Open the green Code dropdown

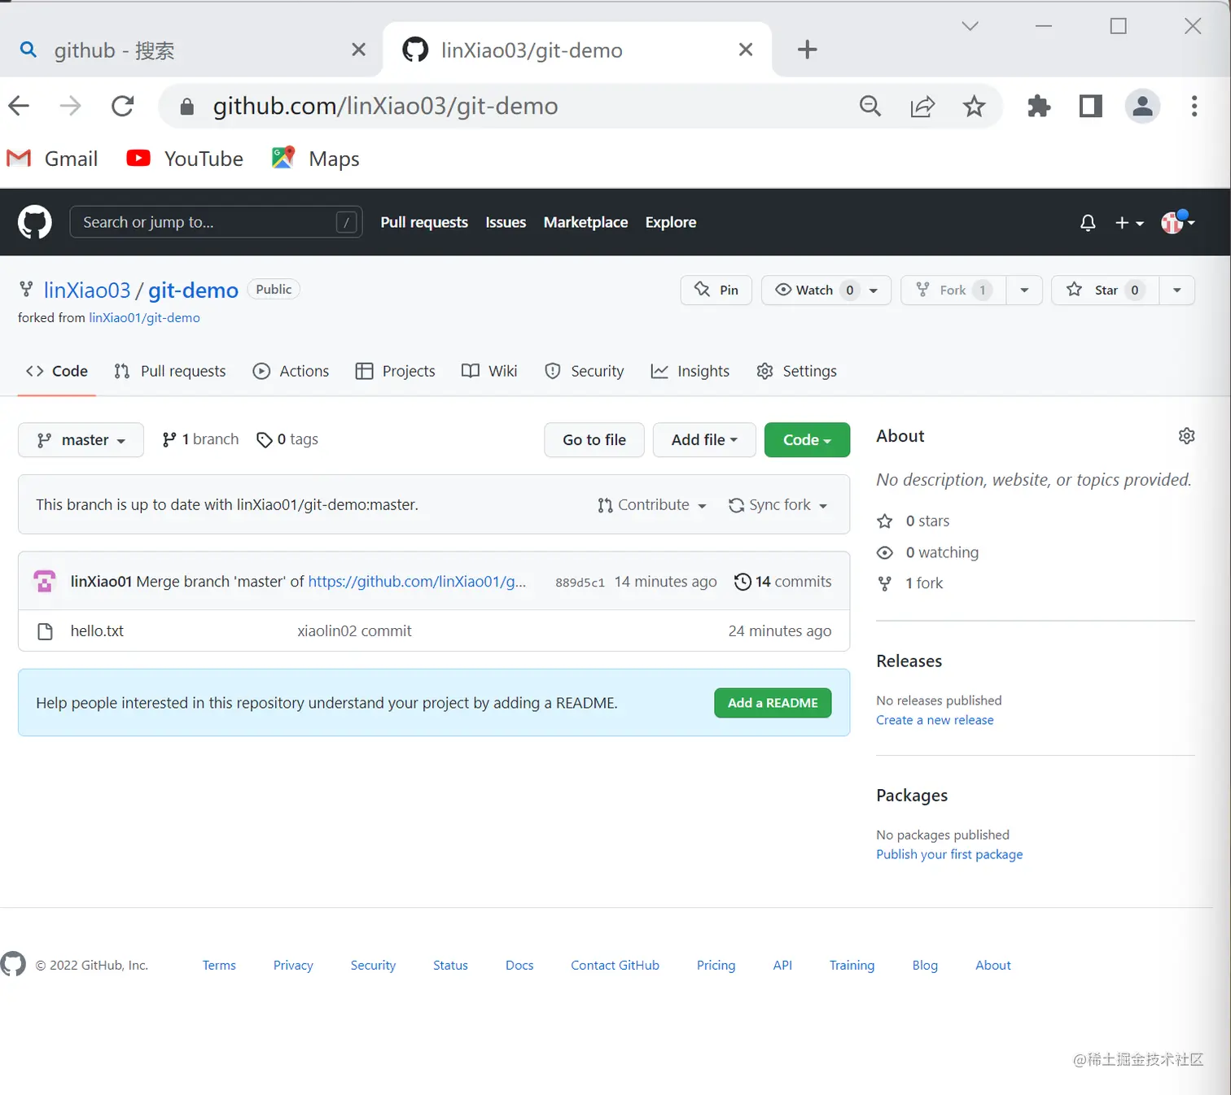[807, 440]
